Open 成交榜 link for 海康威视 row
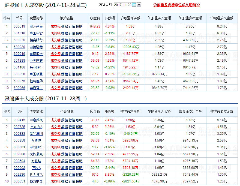The image size is (240, 186). pos(55,120)
